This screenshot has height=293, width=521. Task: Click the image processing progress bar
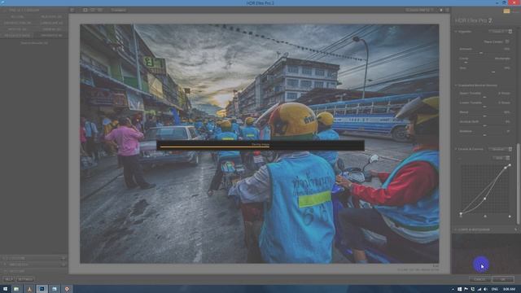tap(260, 145)
